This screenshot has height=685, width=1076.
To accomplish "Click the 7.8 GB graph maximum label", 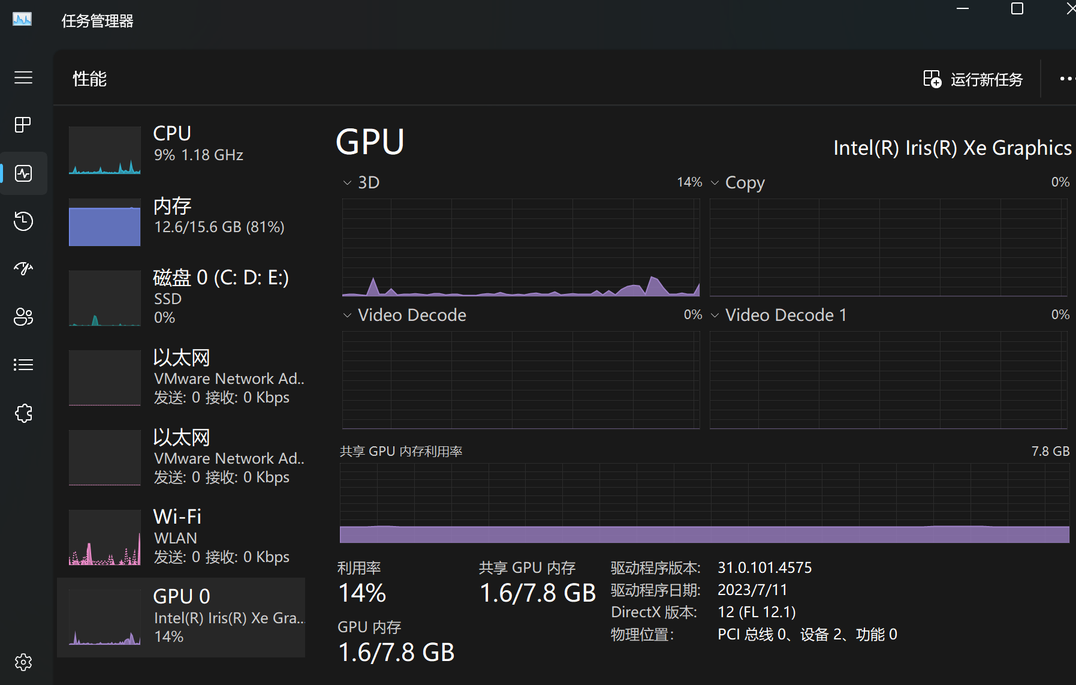I will 1050,451.
